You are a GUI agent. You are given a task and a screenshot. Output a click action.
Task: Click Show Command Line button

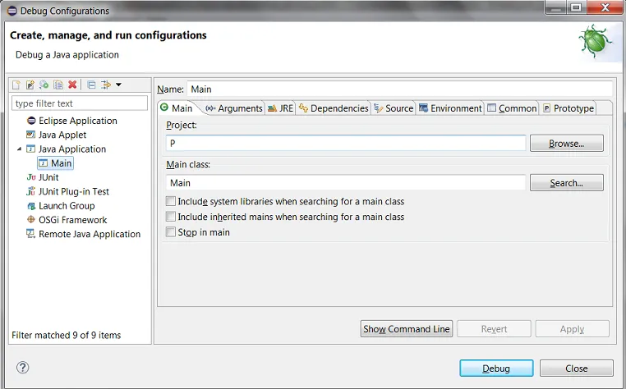point(407,329)
